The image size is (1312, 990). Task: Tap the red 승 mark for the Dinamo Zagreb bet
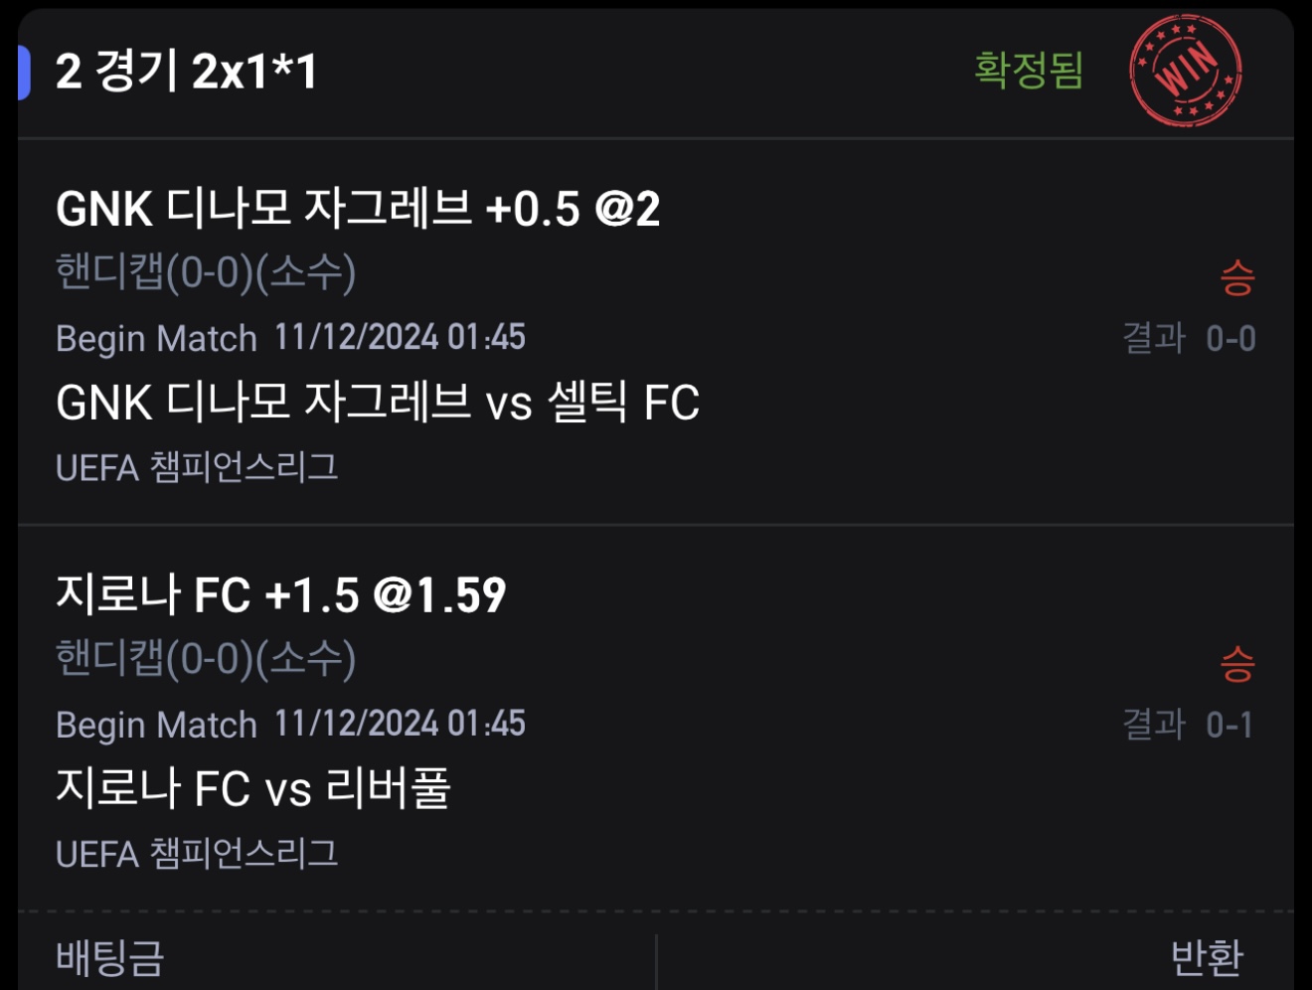[x=1236, y=277]
